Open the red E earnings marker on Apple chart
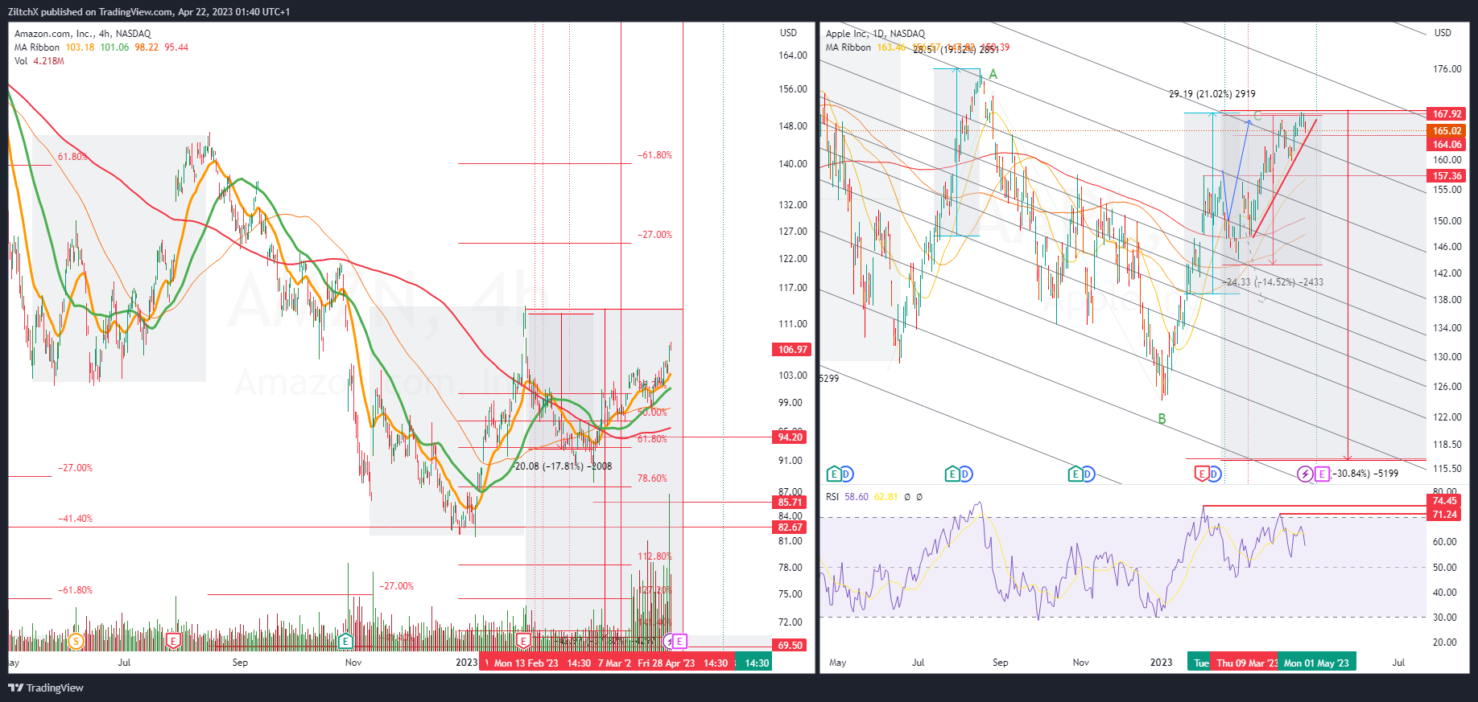Image resolution: width=1478 pixels, height=702 pixels. coord(1202,474)
